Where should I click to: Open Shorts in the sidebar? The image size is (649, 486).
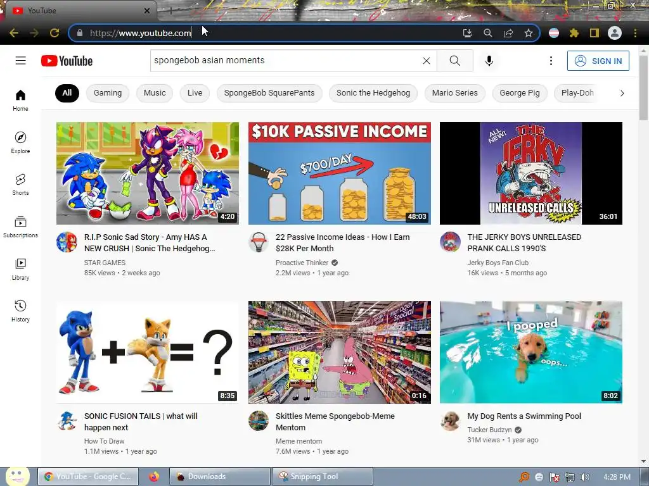(x=20, y=184)
